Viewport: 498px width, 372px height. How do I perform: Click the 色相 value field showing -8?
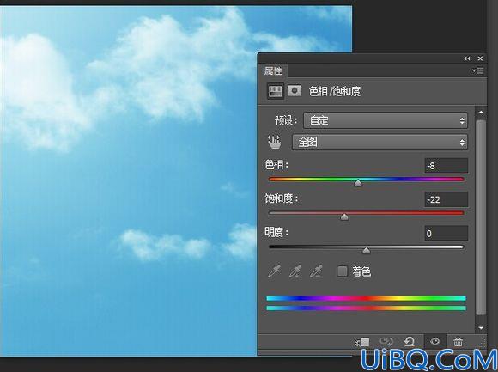click(x=446, y=166)
